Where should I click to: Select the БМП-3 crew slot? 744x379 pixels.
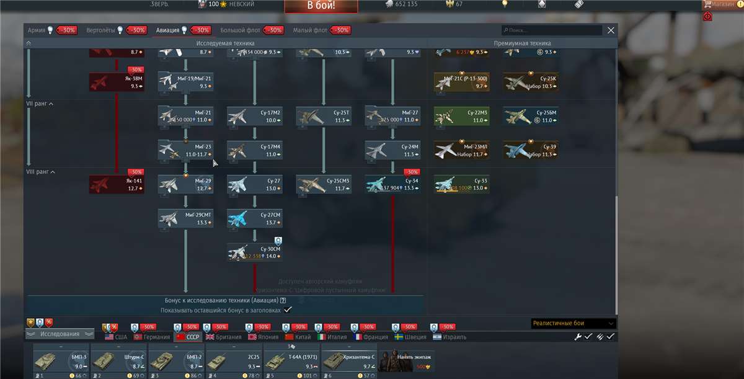point(60,362)
